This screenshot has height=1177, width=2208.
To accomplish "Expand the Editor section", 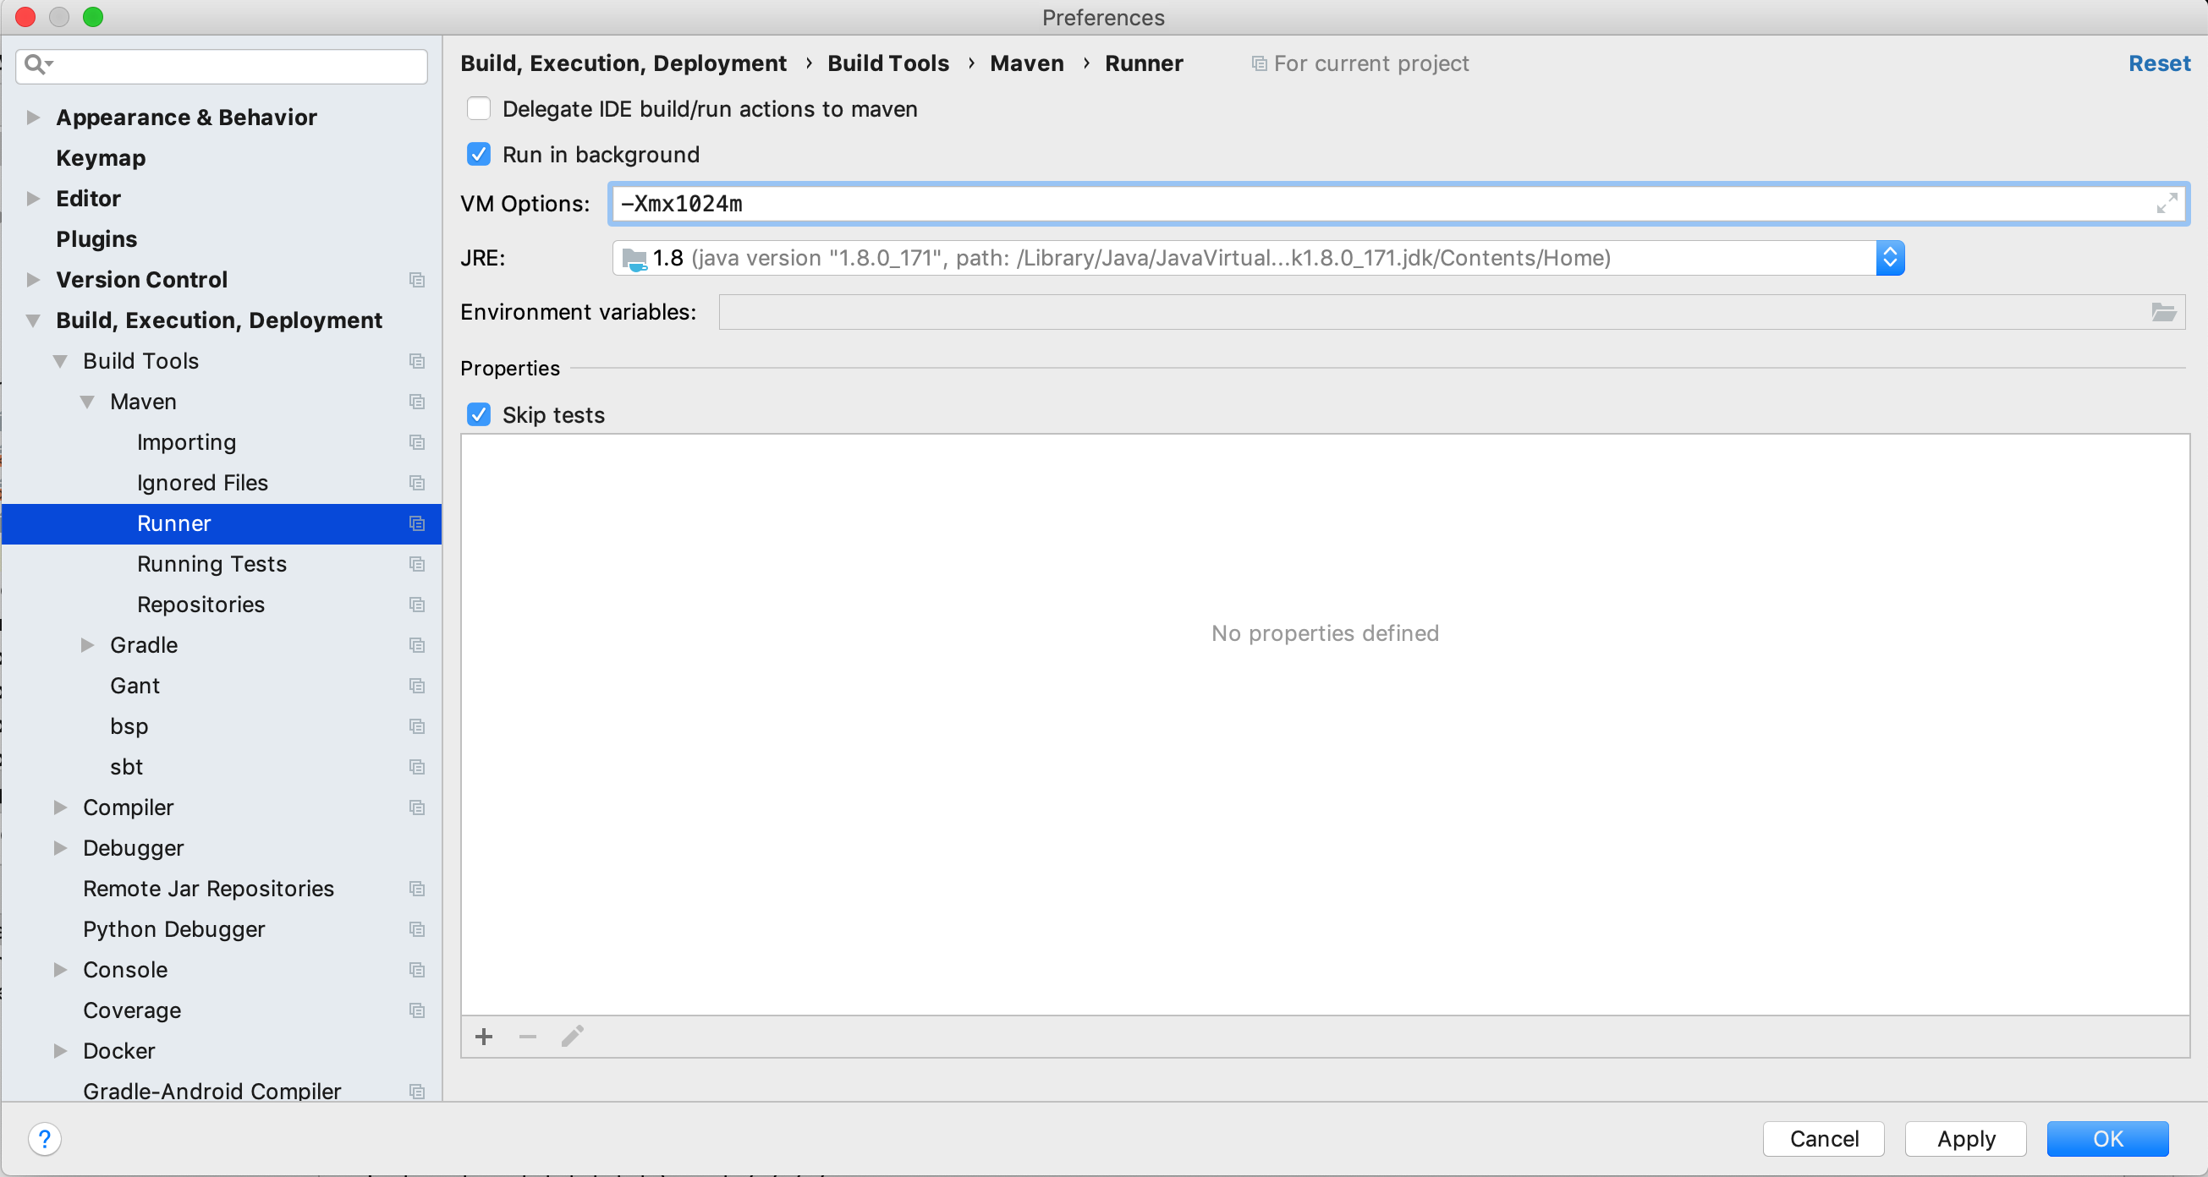I will [x=34, y=199].
